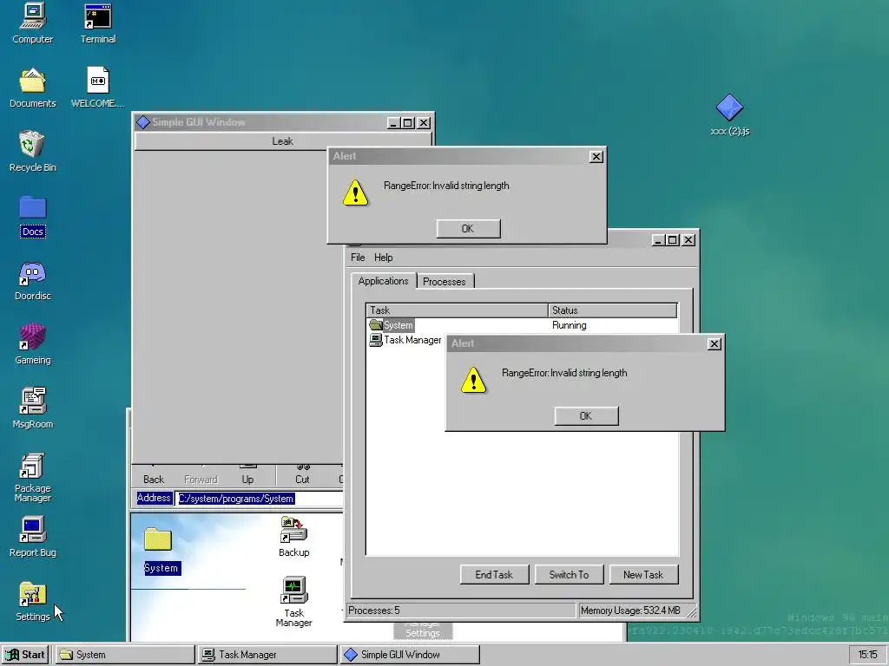
Task: Click Switch To in Task Manager
Action: tap(569, 575)
